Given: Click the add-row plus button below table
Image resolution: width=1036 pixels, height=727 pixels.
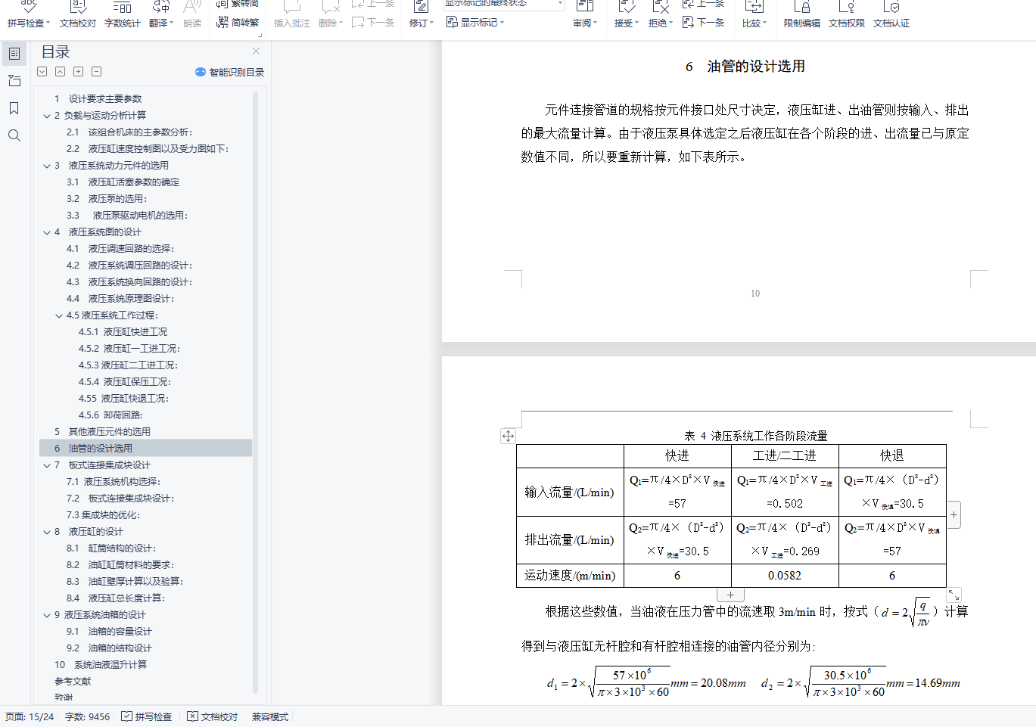Looking at the screenshot, I should pos(730,595).
